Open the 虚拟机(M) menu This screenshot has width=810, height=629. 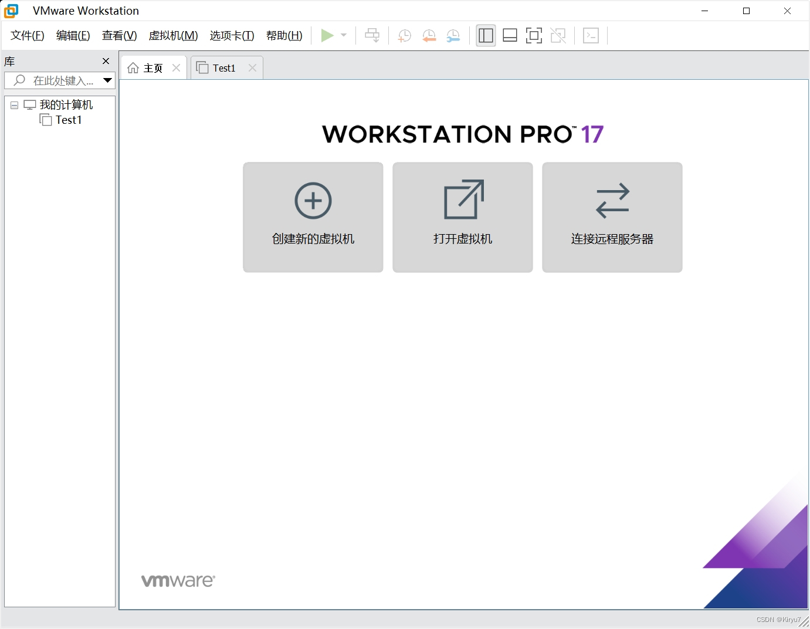pos(174,36)
